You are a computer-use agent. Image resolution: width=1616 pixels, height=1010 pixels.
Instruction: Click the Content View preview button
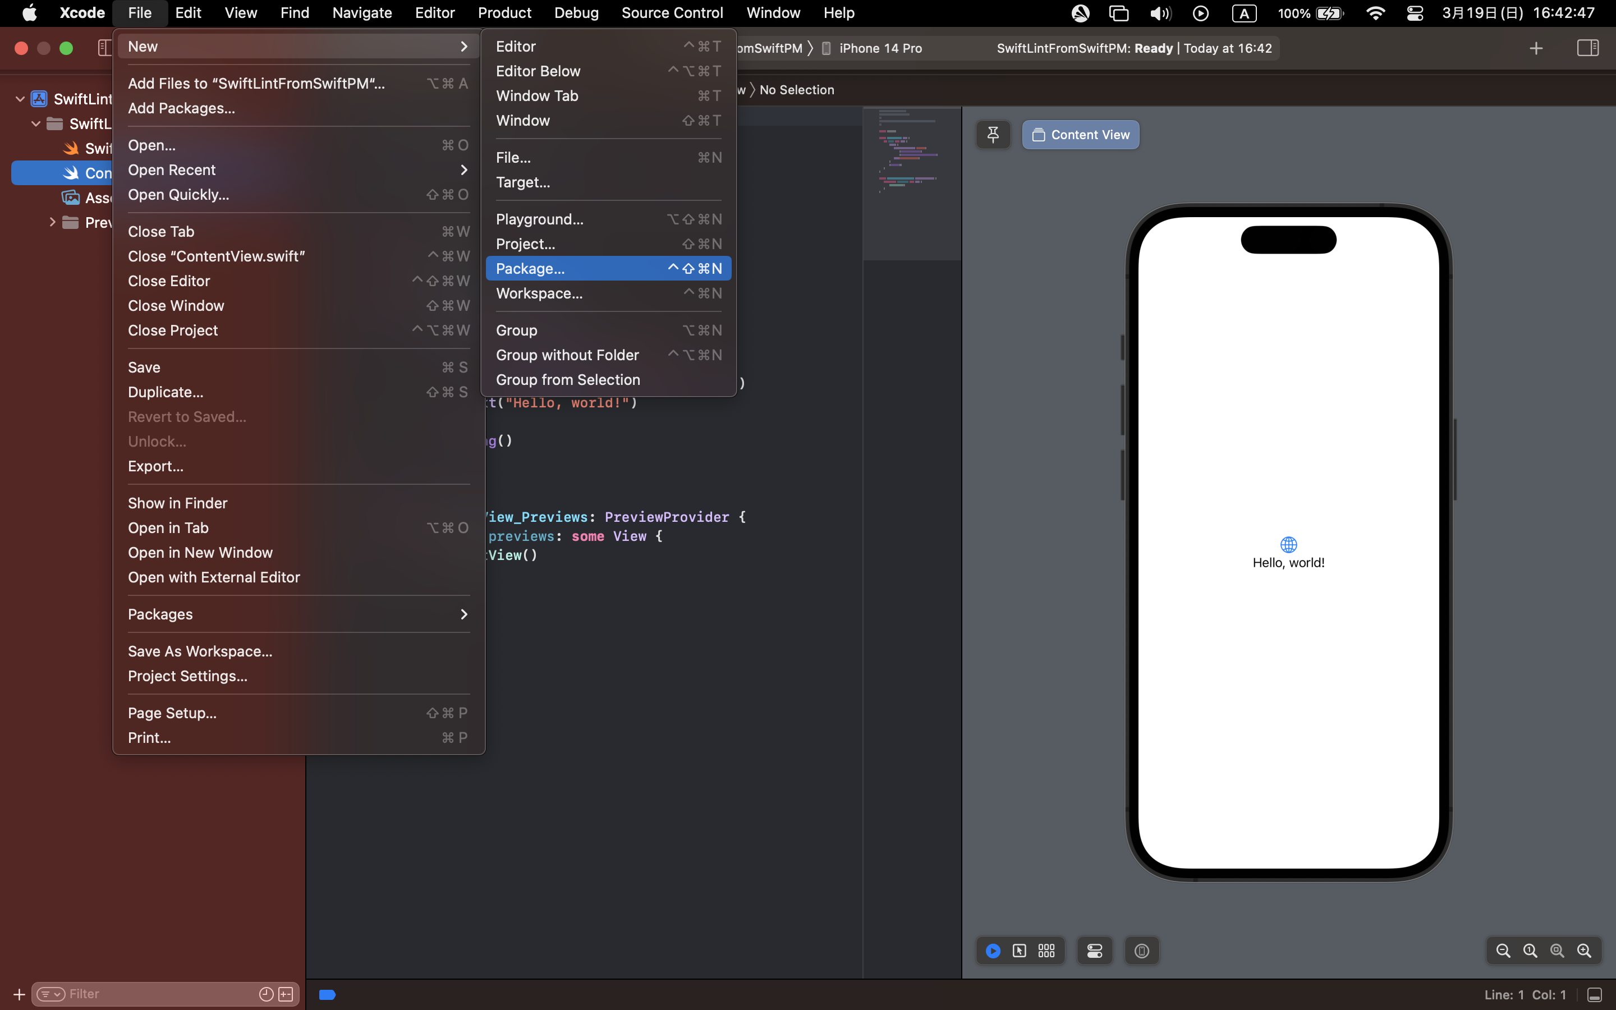pos(1081,135)
